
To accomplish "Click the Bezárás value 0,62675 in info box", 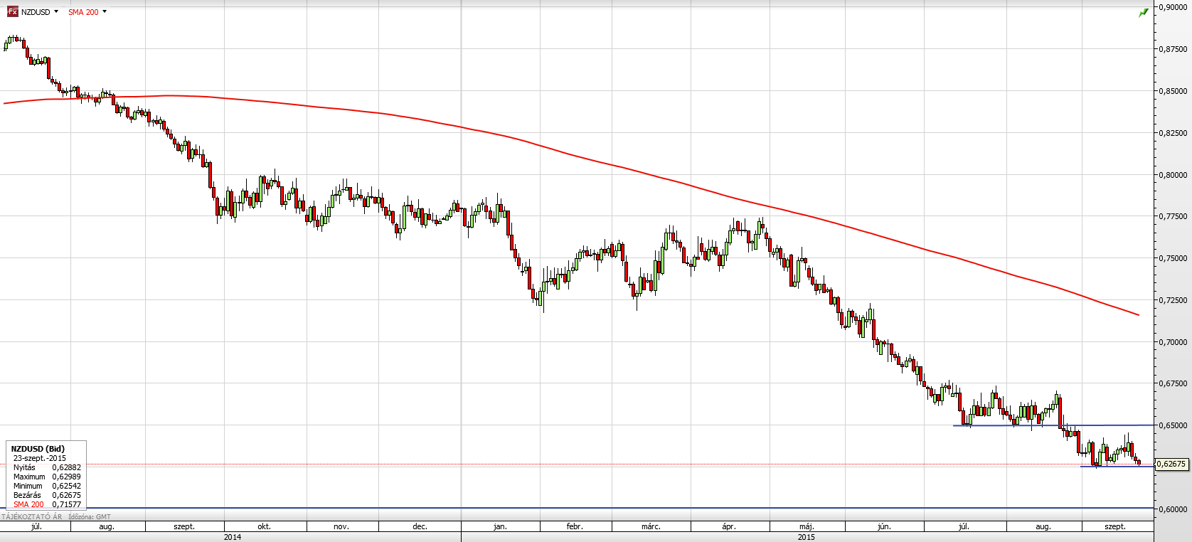I will point(66,495).
